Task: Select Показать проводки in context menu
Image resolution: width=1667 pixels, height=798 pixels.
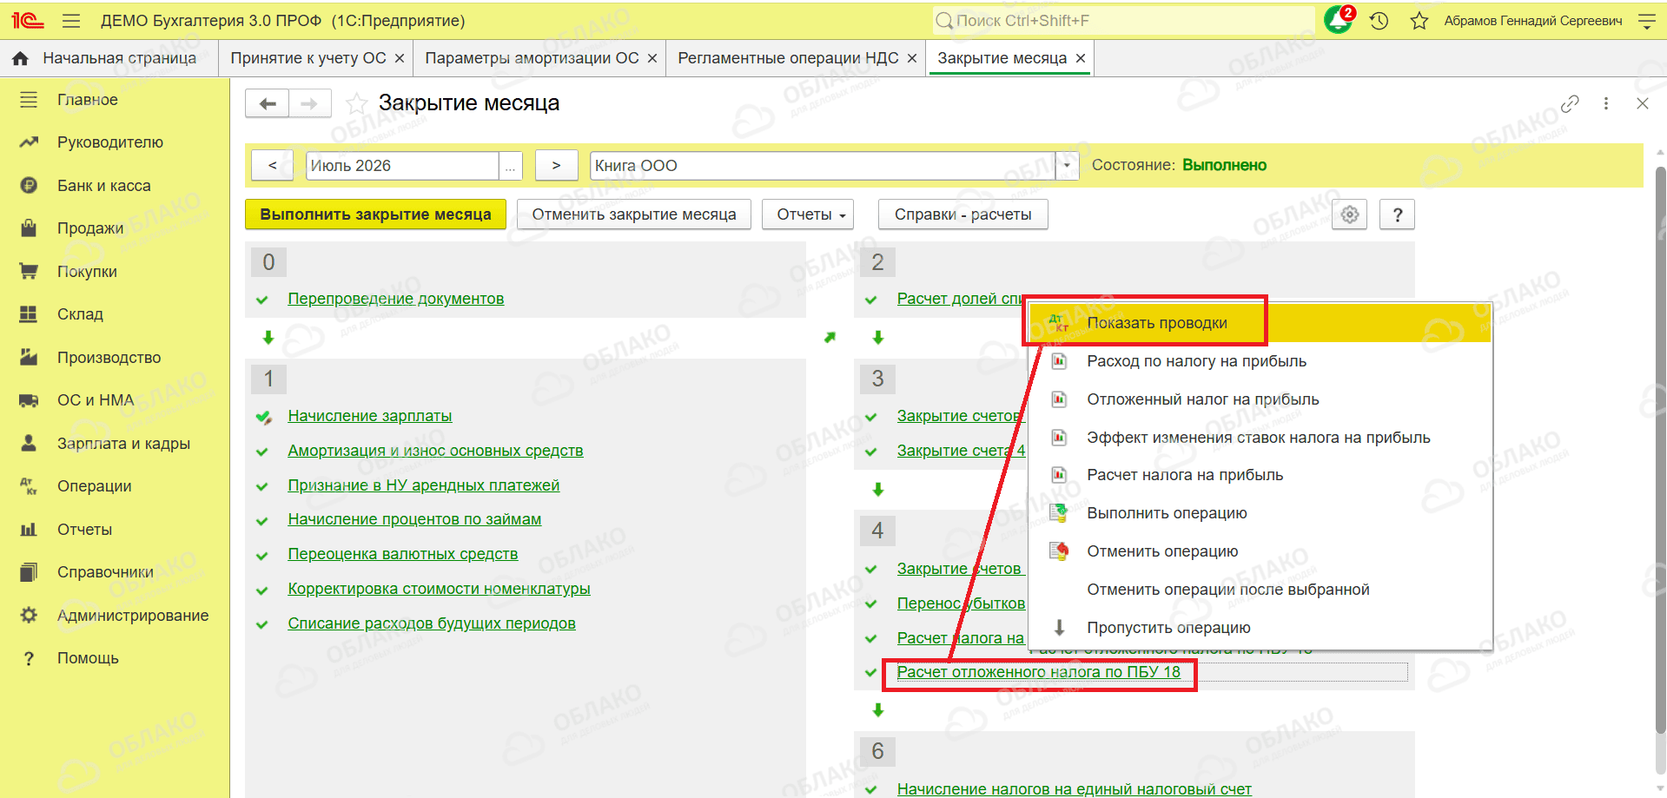Action: [1260, 323]
